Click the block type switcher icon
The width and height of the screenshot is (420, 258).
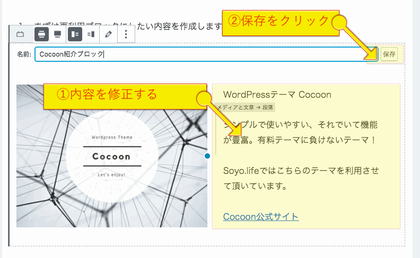click(20, 34)
